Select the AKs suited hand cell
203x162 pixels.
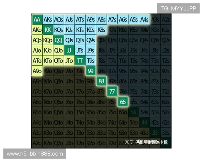click(x=48, y=20)
